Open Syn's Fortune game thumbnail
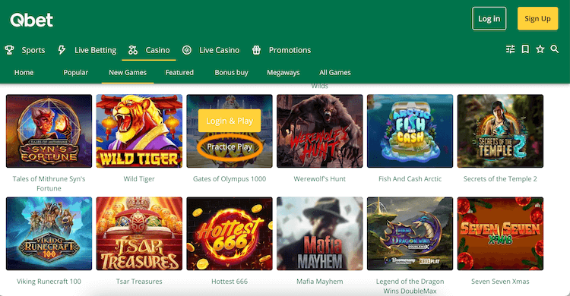 [49, 131]
